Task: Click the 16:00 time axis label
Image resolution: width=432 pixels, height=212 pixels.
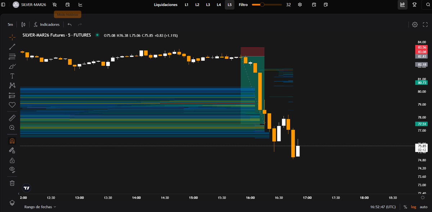Action: [x=250, y=198]
